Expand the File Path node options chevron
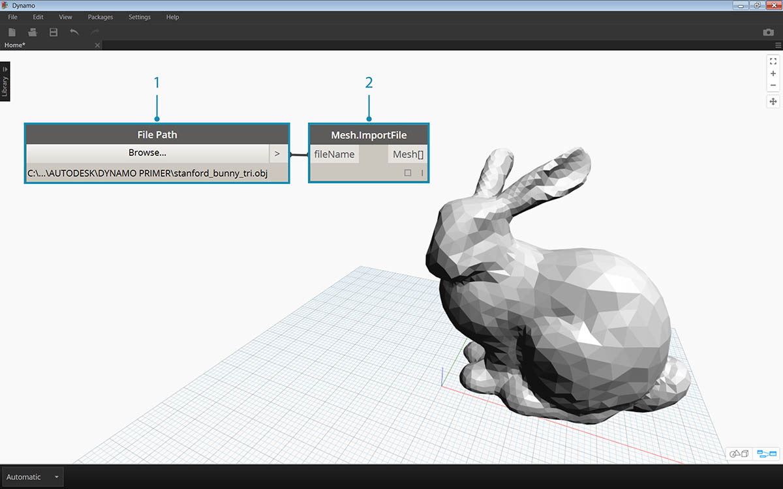Image resolution: width=783 pixels, height=489 pixels. (x=277, y=153)
